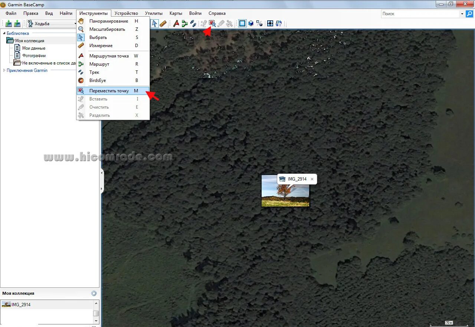
Task: Select IMG_2914 in collection list
Action: 46,304
